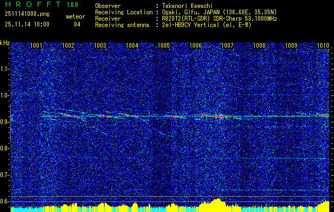The height and width of the screenshot is (212, 334).
Task: Click the 0.9 frequency axis label
Action: coord(4,122)
